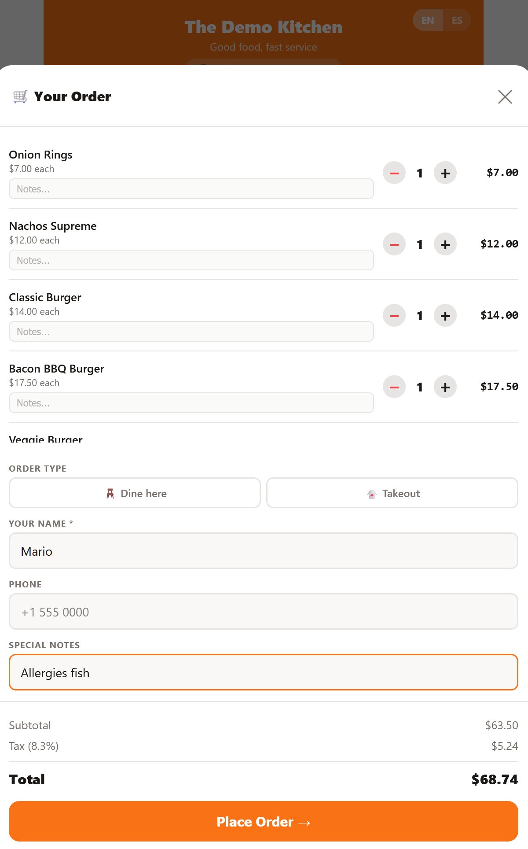Click the $68.74 total amount
This screenshot has width=528, height=849.
(x=495, y=779)
